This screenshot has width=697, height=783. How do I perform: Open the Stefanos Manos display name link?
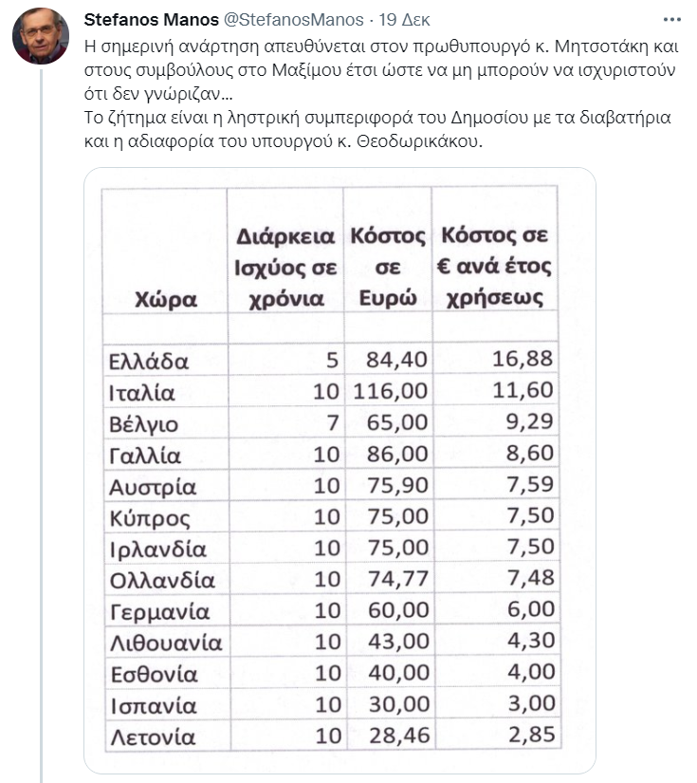(151, 20)
